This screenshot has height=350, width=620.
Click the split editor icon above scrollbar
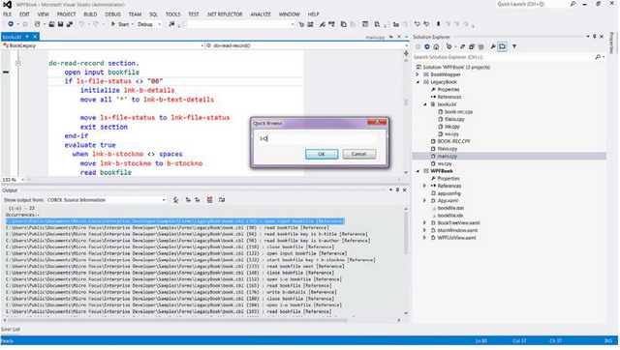pyautogui.click(x=406, y=53)
